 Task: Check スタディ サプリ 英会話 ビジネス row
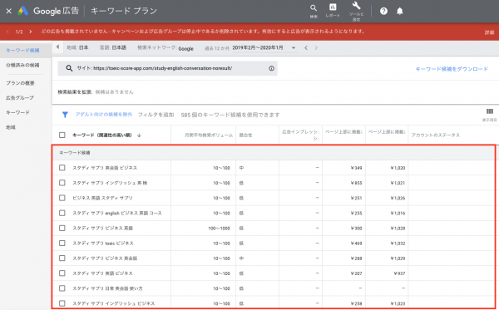pos(62,168)
